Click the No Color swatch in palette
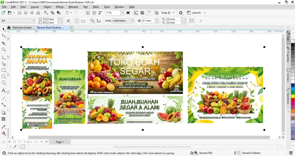 coord(293,41)
